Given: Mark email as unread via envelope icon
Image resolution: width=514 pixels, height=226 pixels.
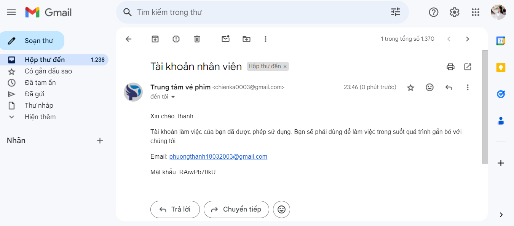Looking at the screenshot, I should pyautogui.click(x=226, y=39).
